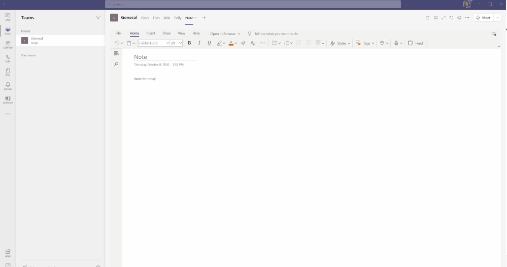Reload the tab using the refresh icon
Image resolution: width=507 pixels, height=267 pixels.
click(x=451, y=18)
